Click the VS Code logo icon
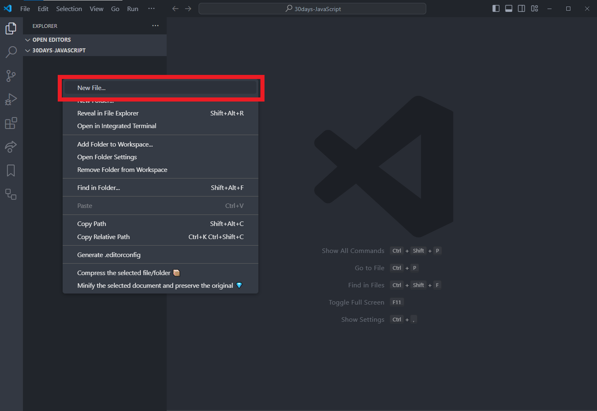597x411 pixels. 8,9
